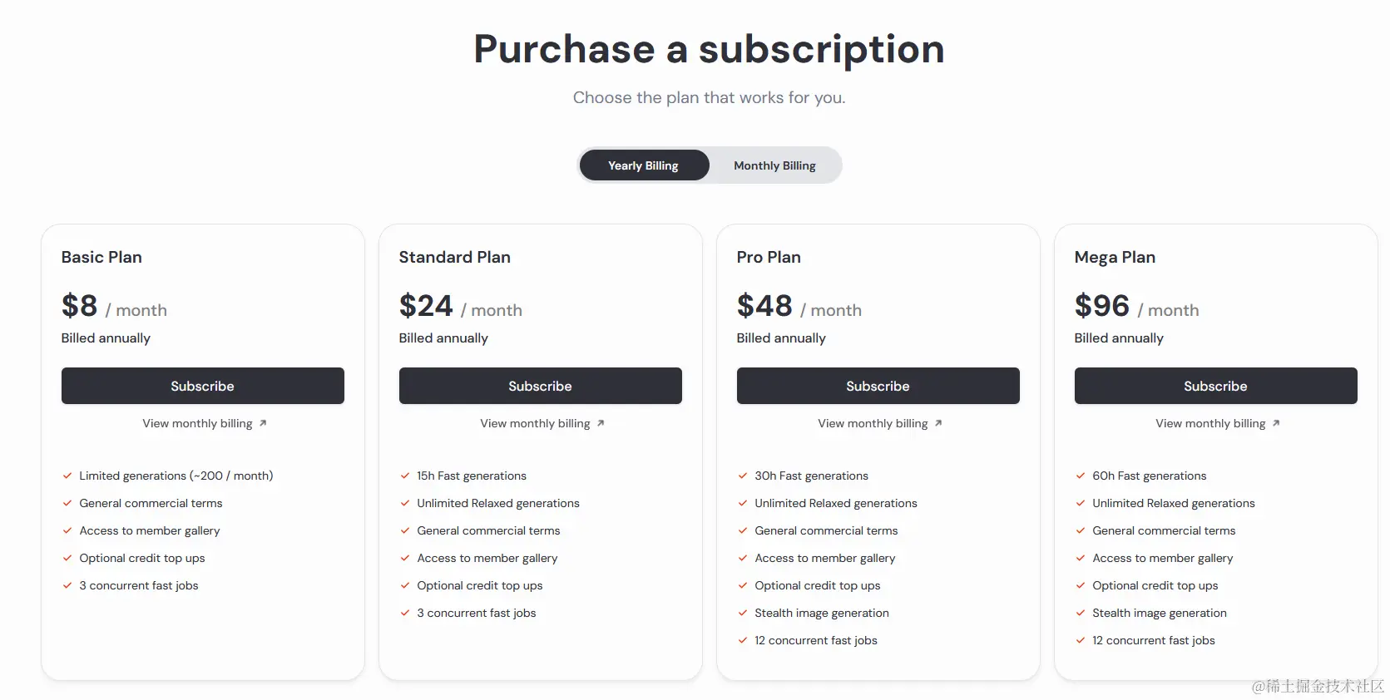Click arrow icon beside Standard Plan monthly billing
Viewport: 1390px width, 700px height.
click(601, 423)
